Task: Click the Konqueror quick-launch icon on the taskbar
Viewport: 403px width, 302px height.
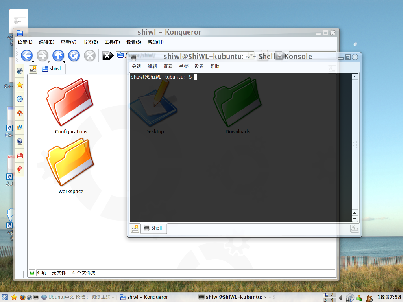Action: coord(30,297)
